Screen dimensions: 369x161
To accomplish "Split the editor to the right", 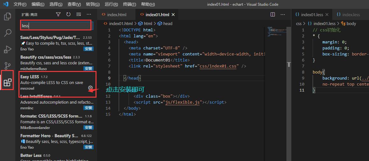I will point(273,15).
